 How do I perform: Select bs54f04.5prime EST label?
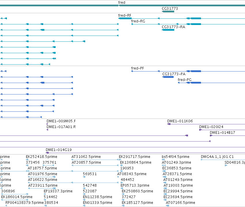click(176, 157)
